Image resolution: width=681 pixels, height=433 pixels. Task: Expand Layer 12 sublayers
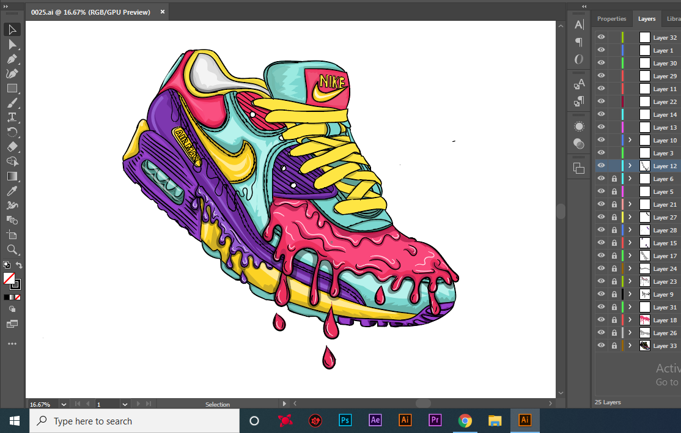coord(630,166)
